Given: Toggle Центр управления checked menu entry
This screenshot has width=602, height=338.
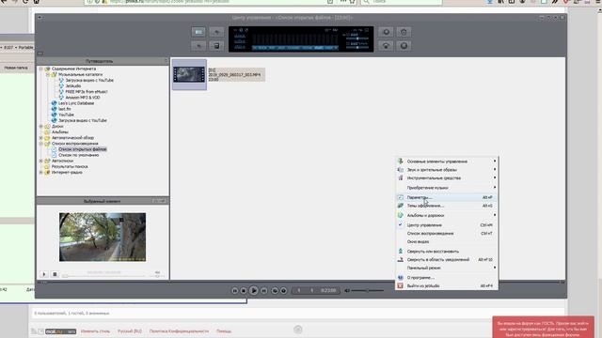Looking at the screenshot, I should coord(447,225).
